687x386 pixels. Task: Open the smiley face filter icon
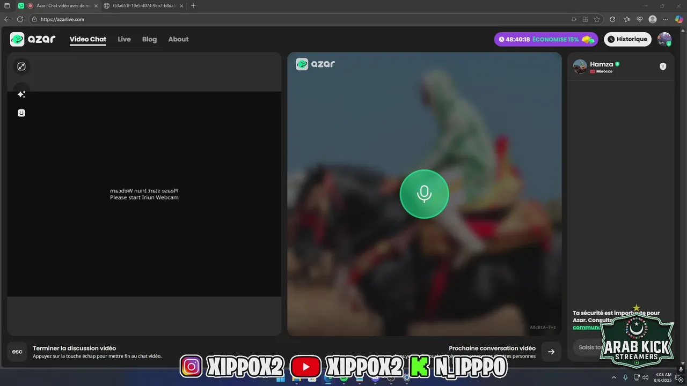click(x=21, y=113)
